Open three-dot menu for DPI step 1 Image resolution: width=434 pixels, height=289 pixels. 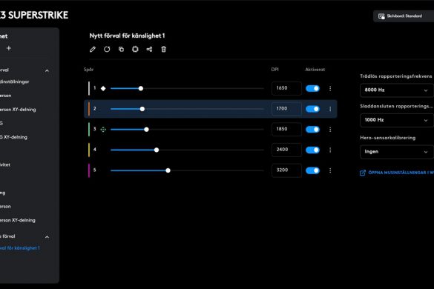pyautogui.click(x=330, y=88)
